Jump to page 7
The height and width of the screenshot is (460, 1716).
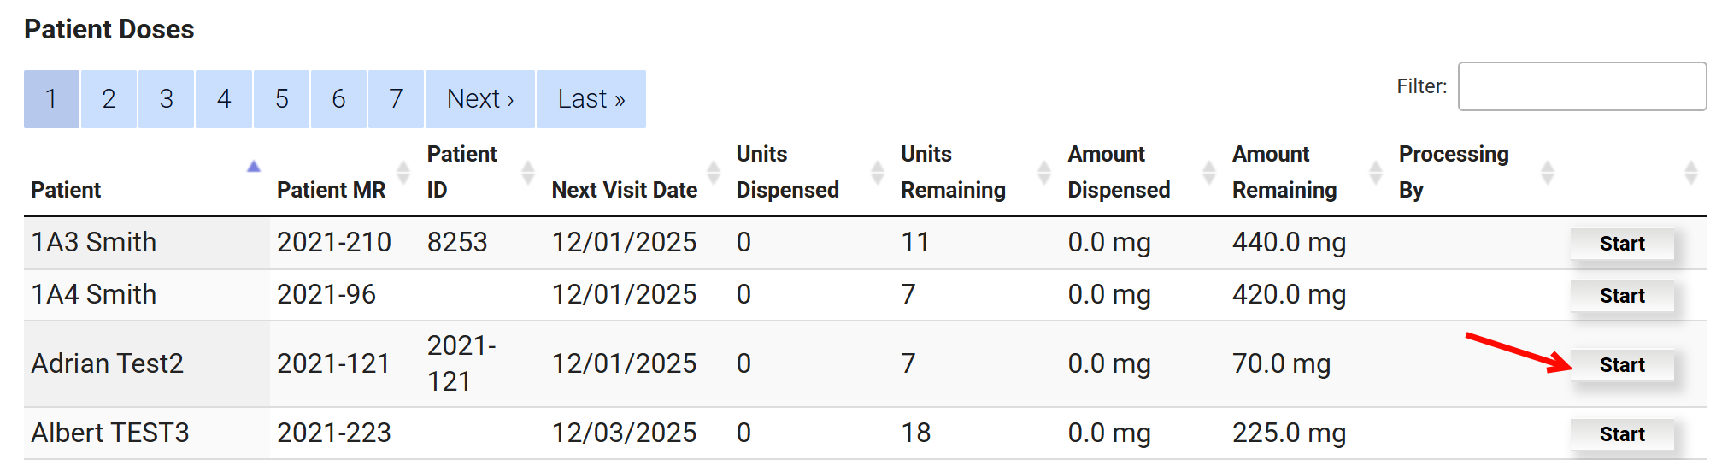[x=396, y=99]
